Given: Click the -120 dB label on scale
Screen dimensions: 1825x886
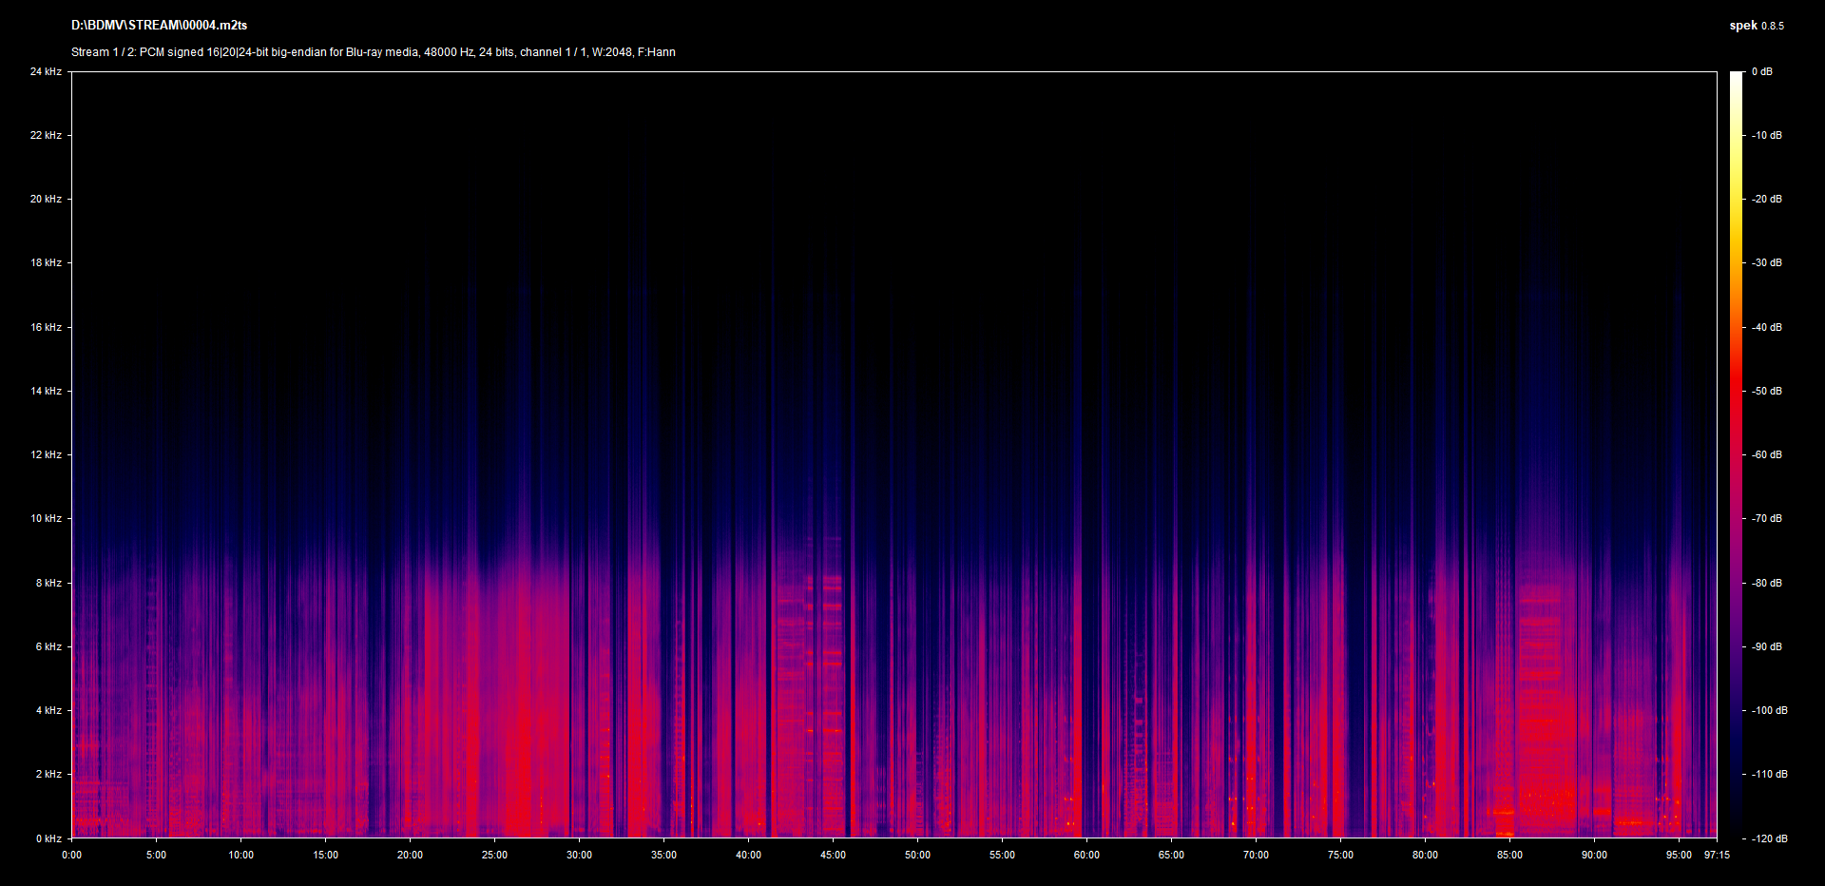Looking at the screenshot, I should (x=1768, y=838).
